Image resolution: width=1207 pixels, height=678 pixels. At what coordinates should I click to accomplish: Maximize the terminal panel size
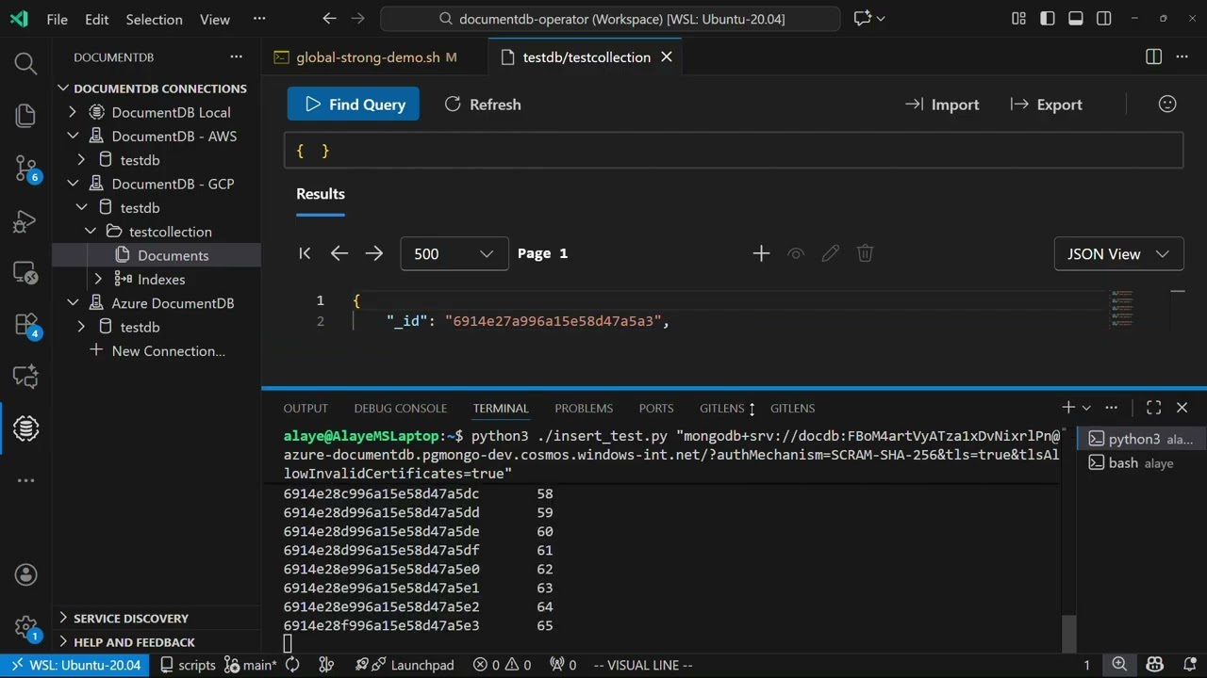pos(1153,408)
